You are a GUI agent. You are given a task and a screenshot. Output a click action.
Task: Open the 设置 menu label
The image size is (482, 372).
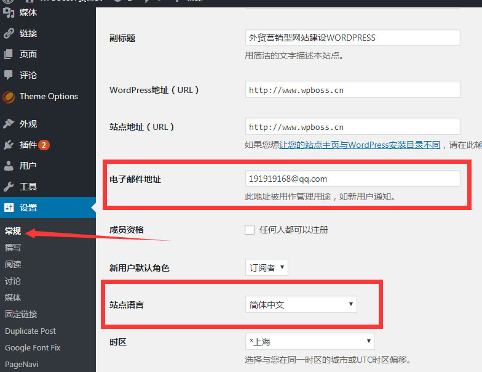click(28, 208)
